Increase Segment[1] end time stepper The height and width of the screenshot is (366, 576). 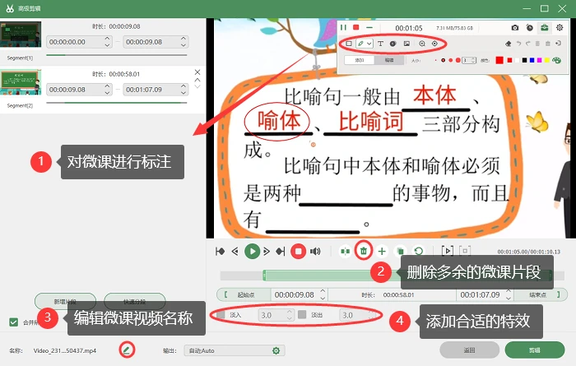[x=183, y=38]
